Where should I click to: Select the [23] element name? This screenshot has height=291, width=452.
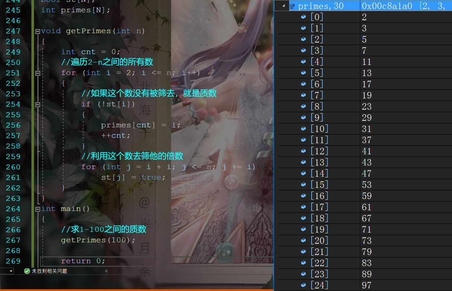pyautogui.click(x=320, y=274)
